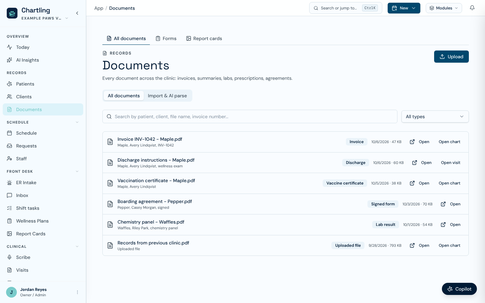
Task: Open the Visits page
Action: [x=43, y=270]
